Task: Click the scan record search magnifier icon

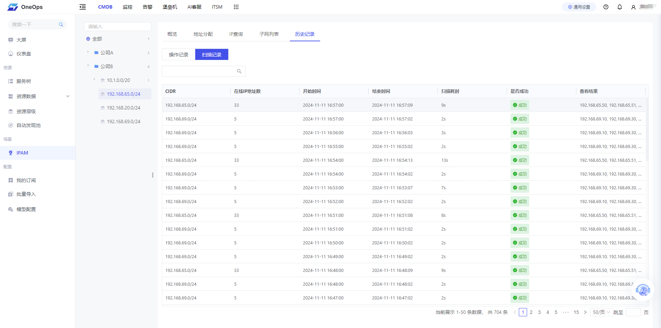Action: tap(239, 71)
